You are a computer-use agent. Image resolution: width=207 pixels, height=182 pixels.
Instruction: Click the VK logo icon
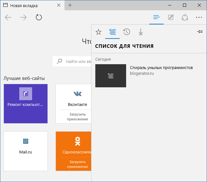77,94
